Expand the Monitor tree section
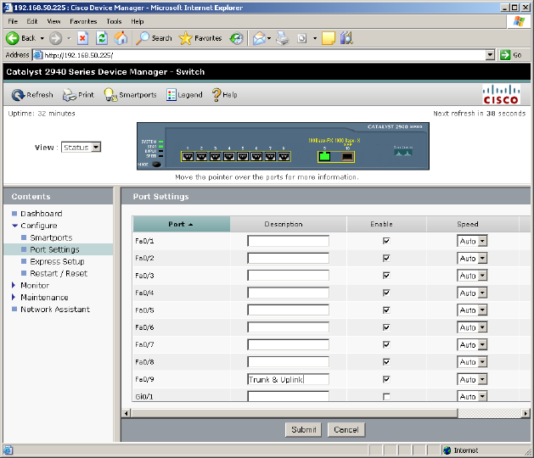Viewport: 534px width, 458px height. pyautogui.click(x=14, y=285)
